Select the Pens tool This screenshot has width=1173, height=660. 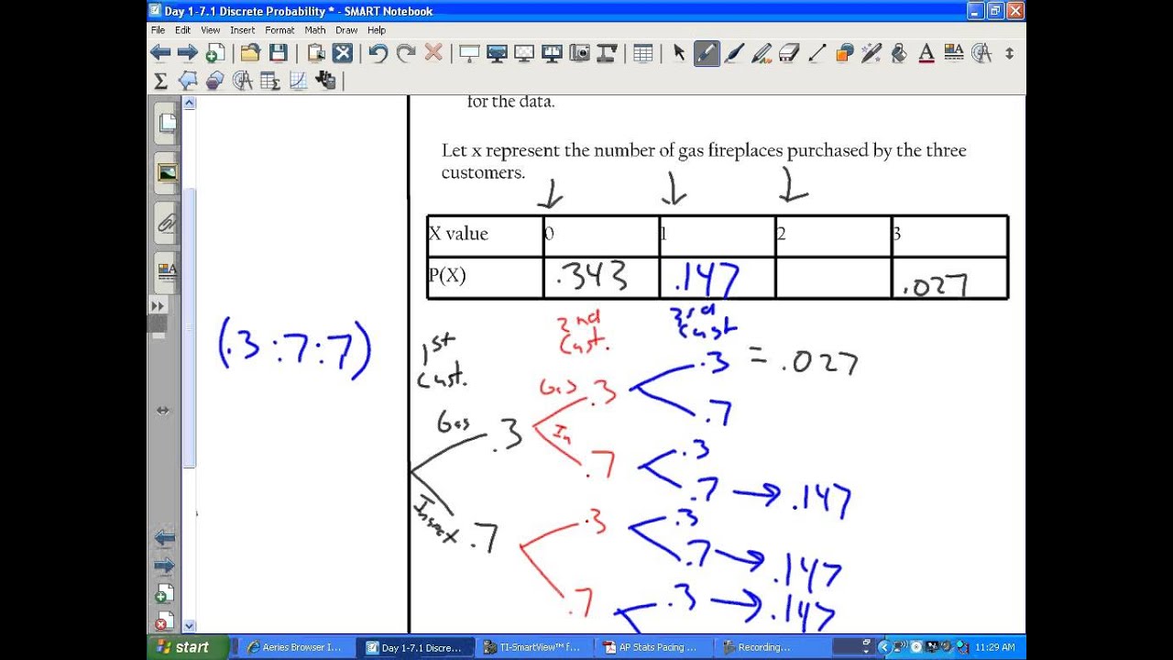tap(707, 53)
